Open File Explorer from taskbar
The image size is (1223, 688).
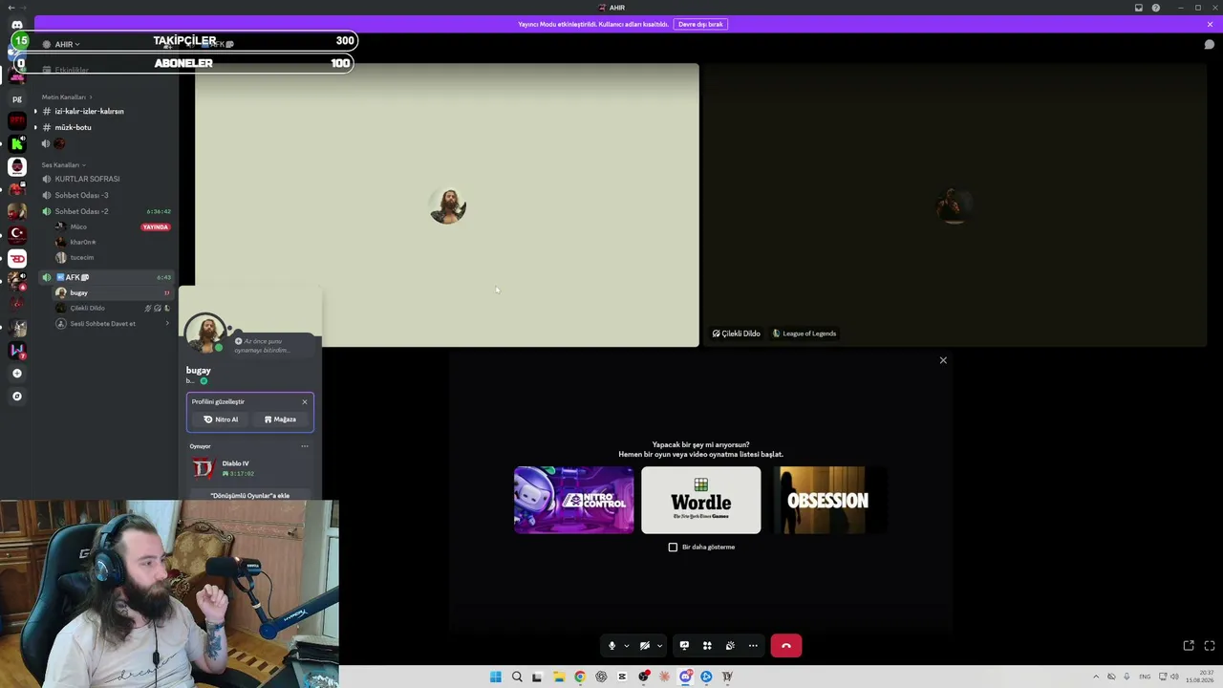[559, 677]
